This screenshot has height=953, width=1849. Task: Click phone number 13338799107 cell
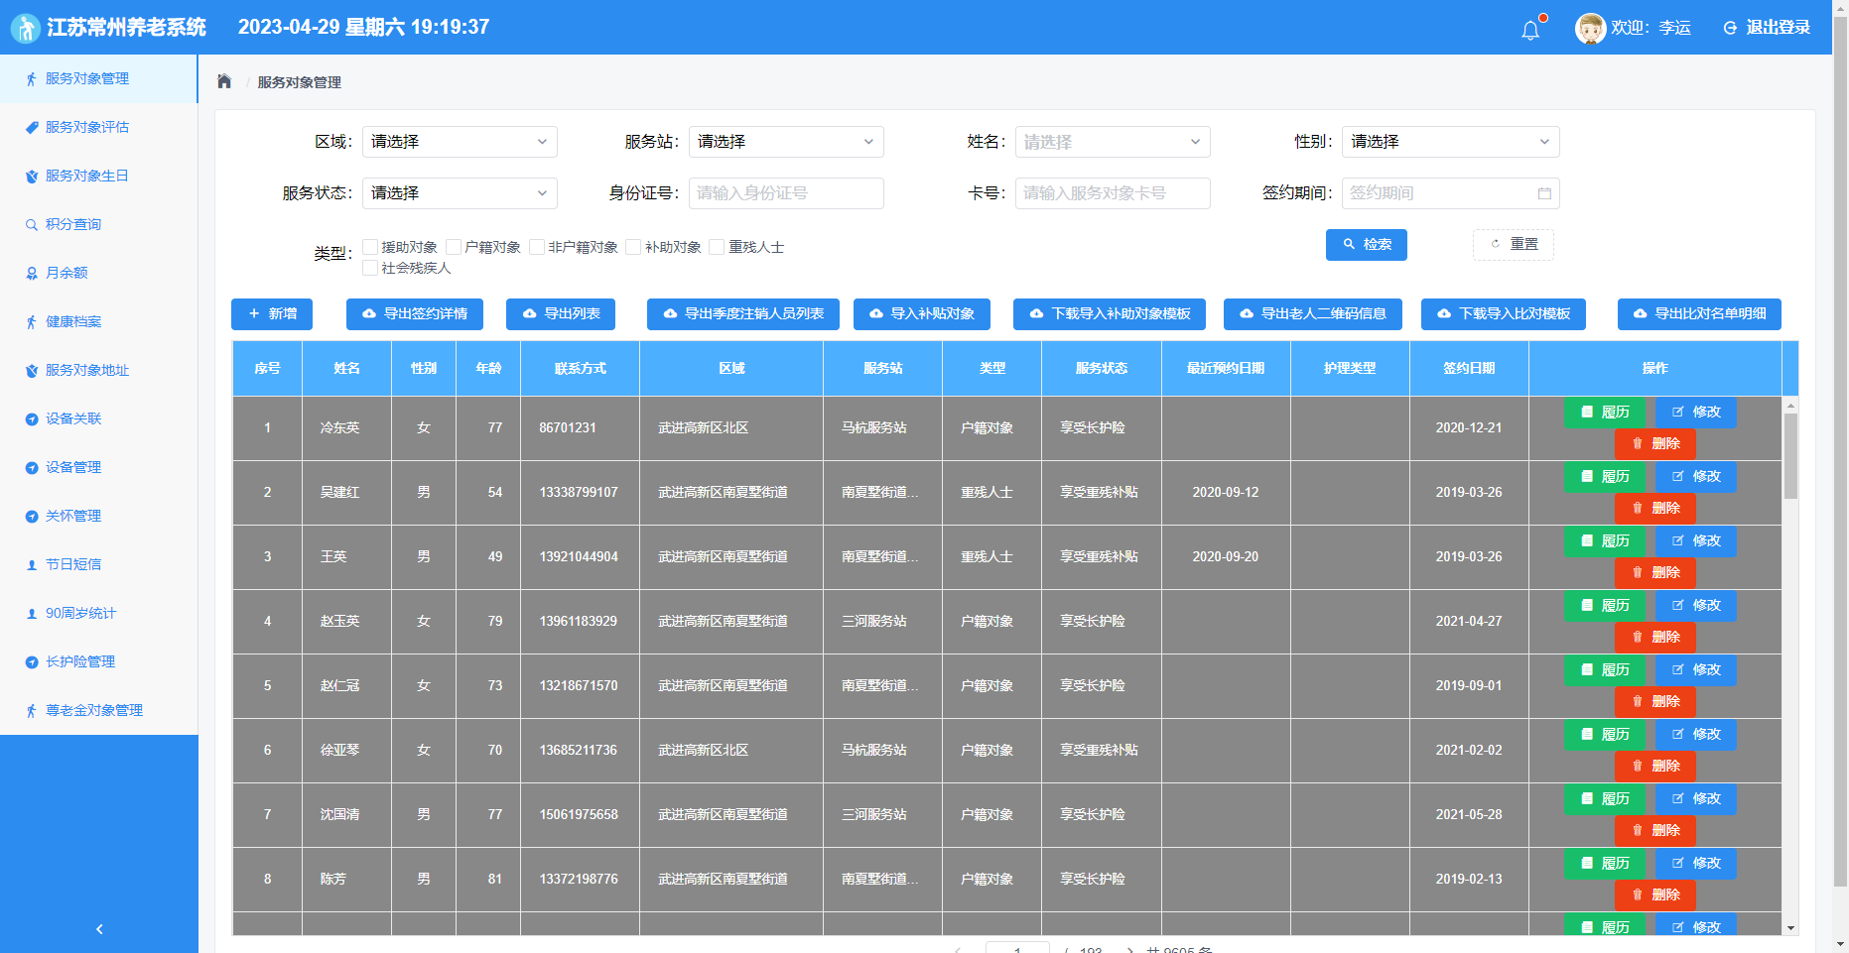(579, 492)
